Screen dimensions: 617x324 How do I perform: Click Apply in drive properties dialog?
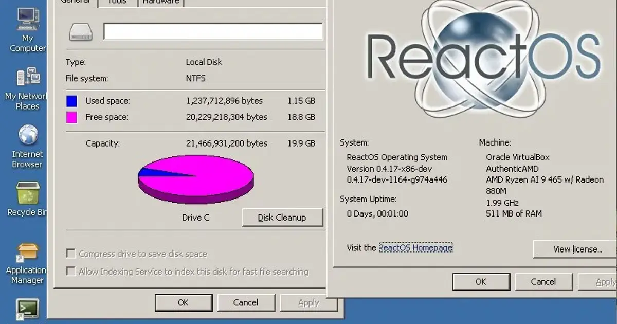(x=308, y=303)
